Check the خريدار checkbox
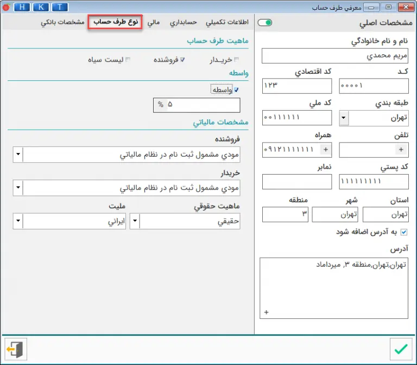The image size is (417, 365). pyautogui.click(x=236, y=60)
